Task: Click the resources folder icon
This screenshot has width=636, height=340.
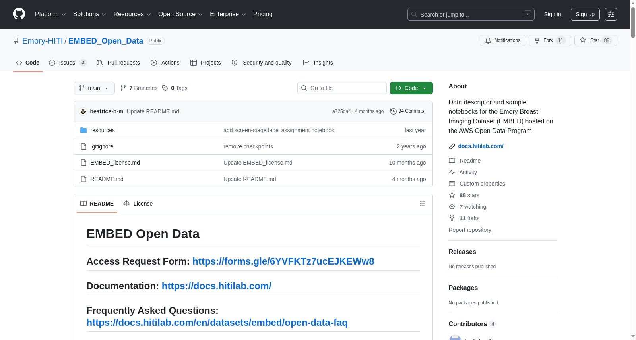Action: (83, 130)
